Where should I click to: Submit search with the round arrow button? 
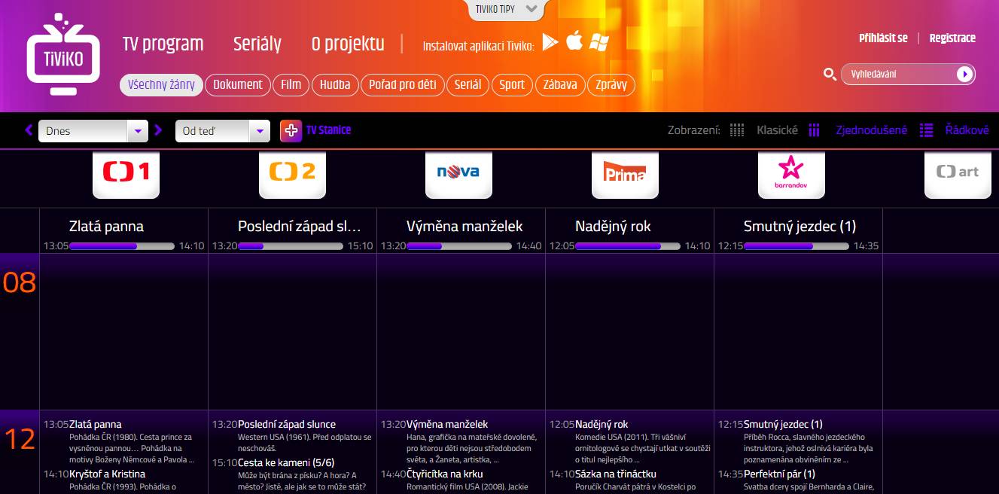click(964, 74)
